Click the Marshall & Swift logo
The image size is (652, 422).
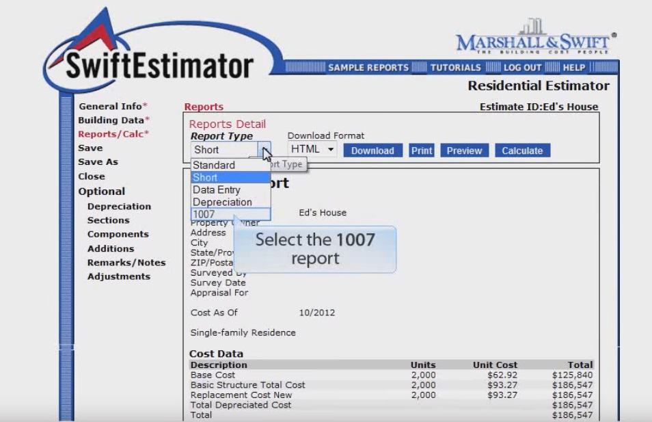pos(536,37)
